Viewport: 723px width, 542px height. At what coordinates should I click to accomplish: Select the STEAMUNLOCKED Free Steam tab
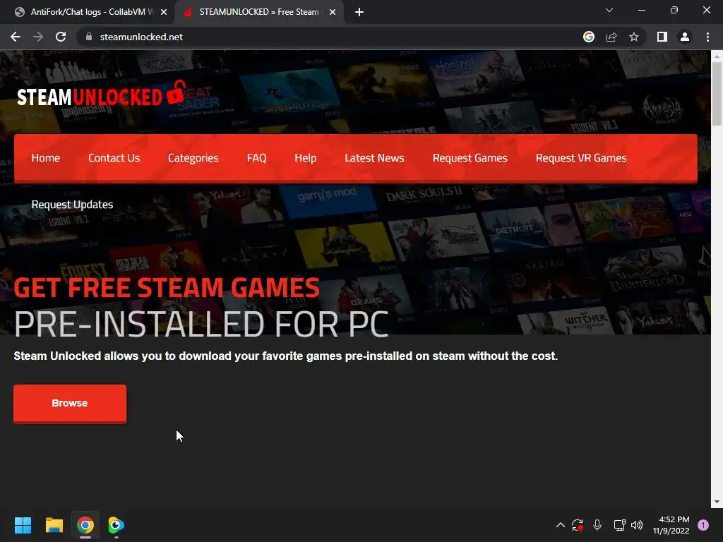[x=258, y=12]
